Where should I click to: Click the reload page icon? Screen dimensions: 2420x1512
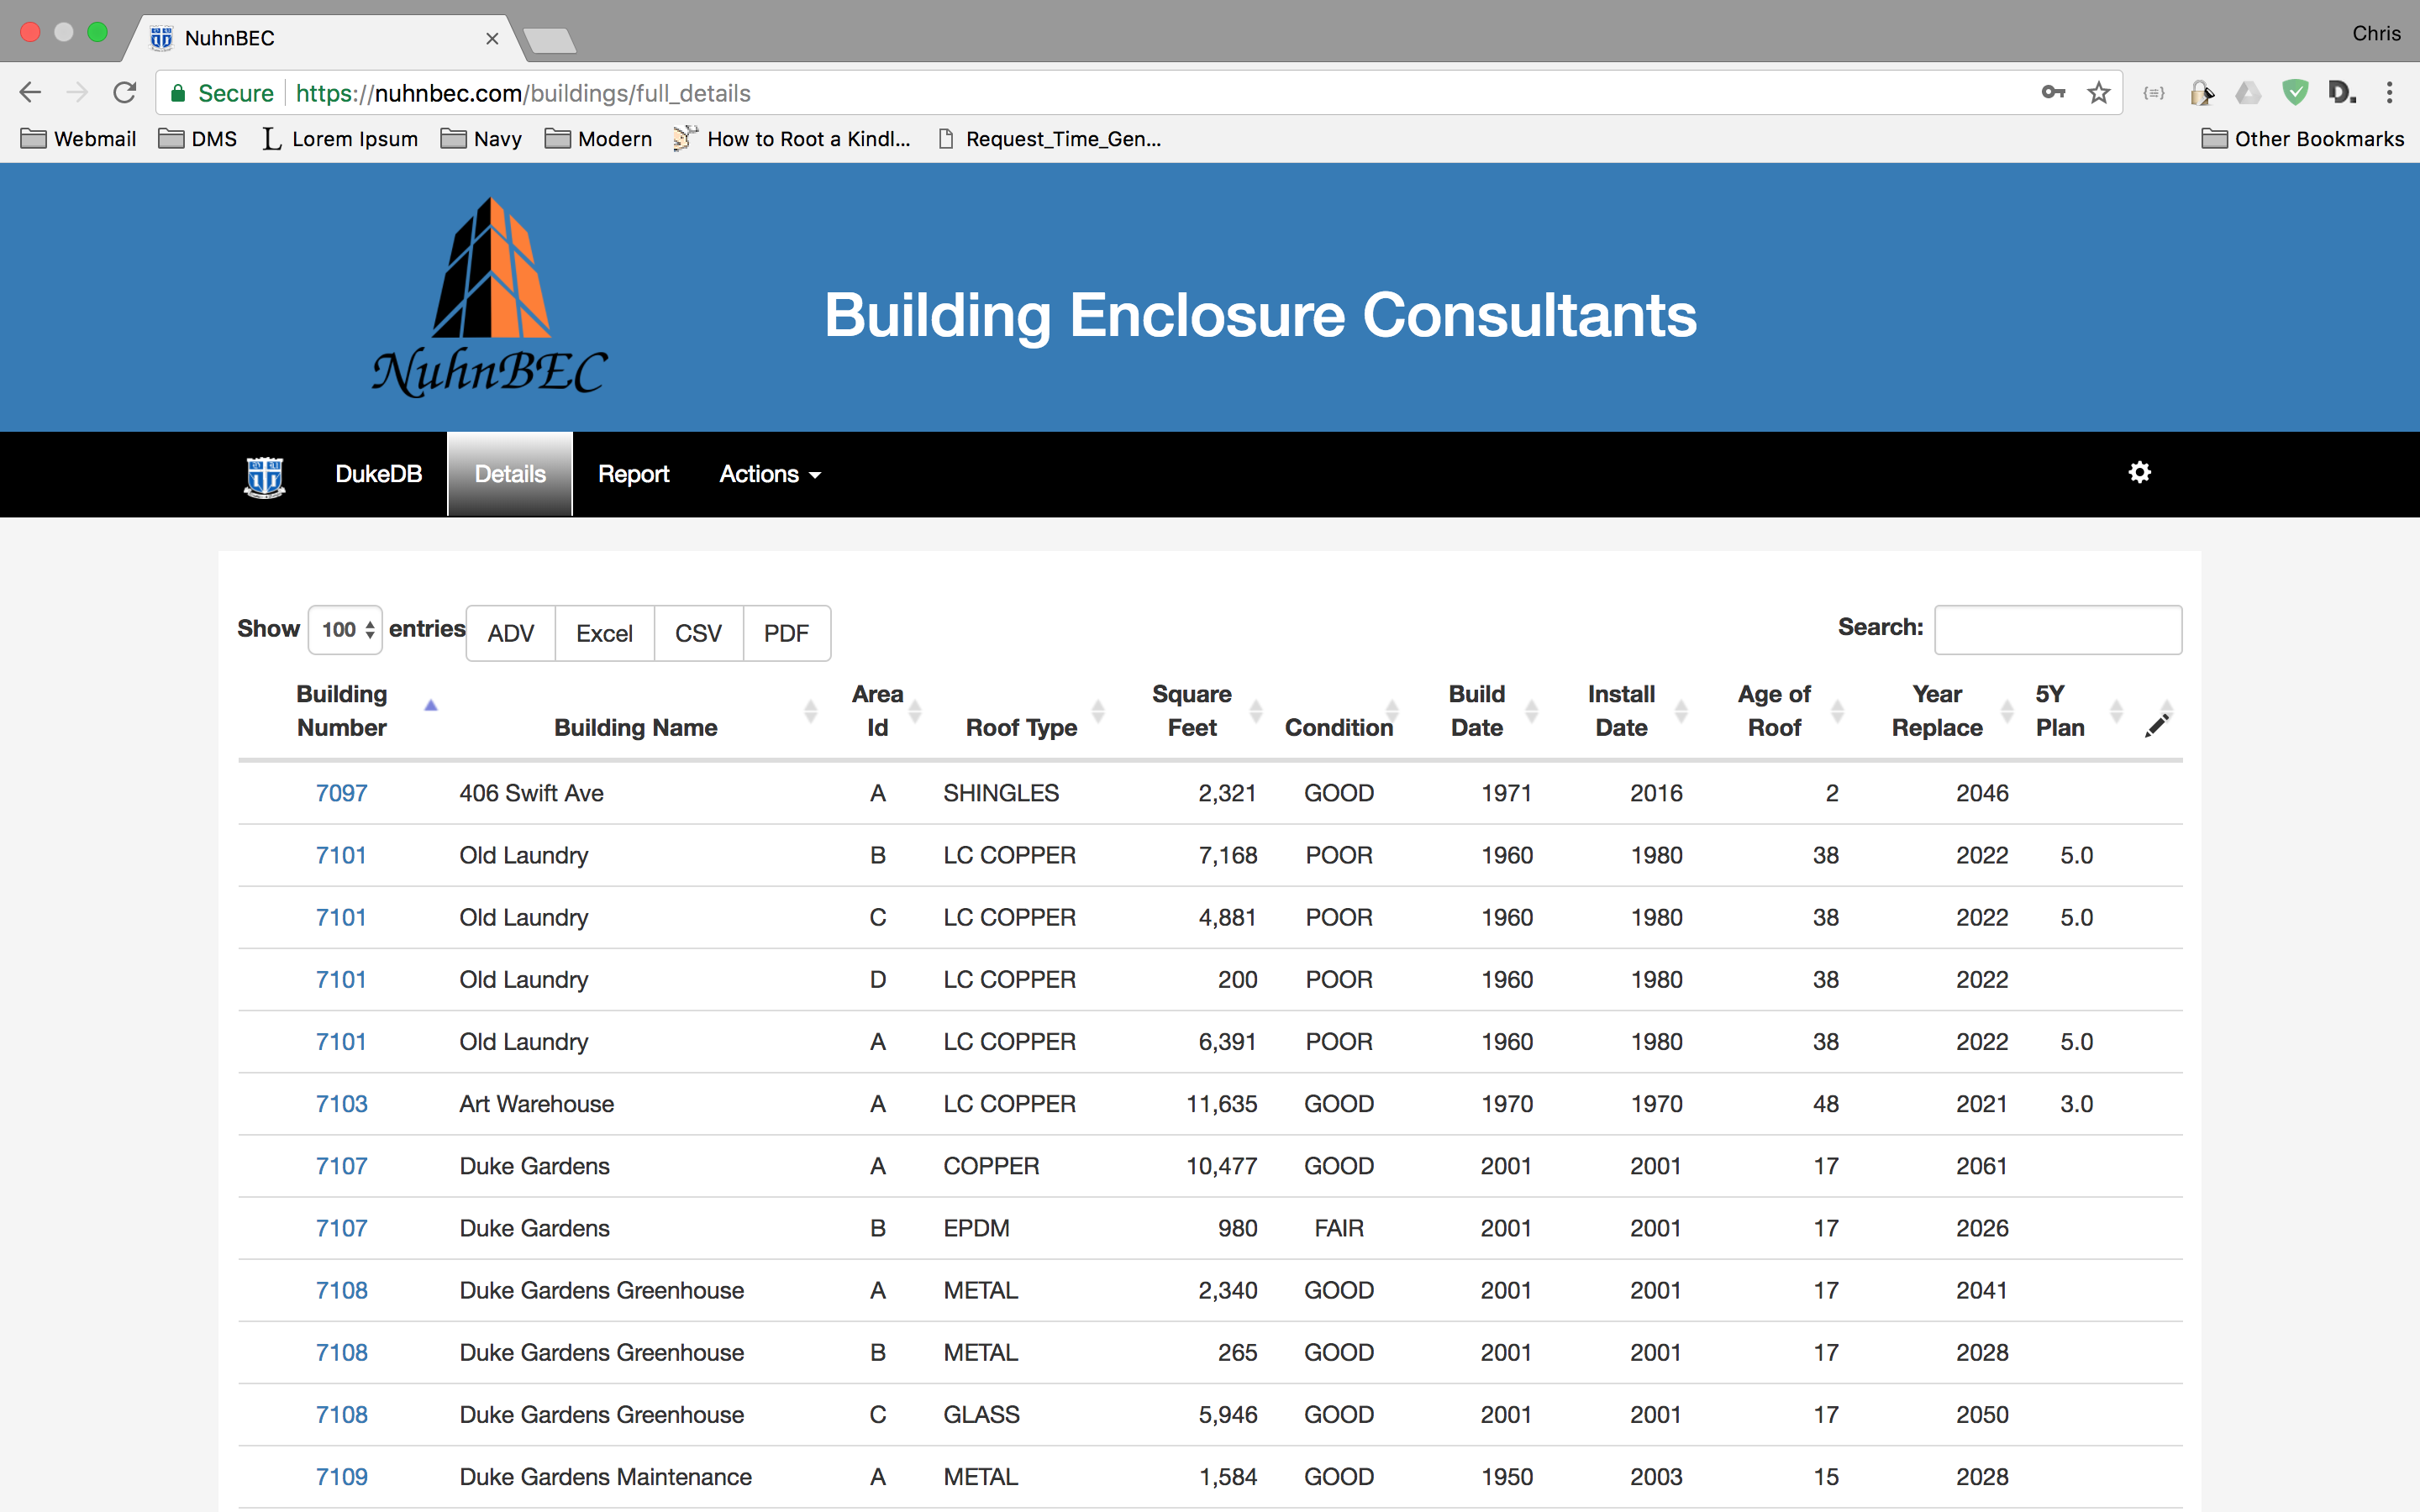point(125,93)
